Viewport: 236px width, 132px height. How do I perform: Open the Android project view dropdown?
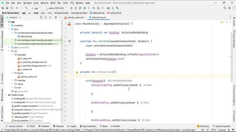point(13,18)
